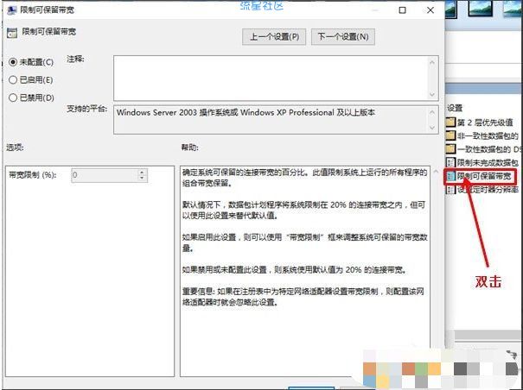Click the rightmost wallpaper thumbnail in background window
Image resolution: width=523 pixels, height=390 pixels.
point(513,9)
